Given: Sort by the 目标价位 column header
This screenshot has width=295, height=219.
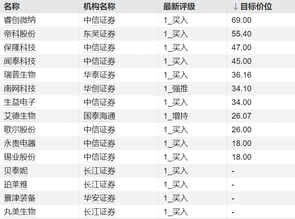Looking at the screenshot, I should pos(252,6).
